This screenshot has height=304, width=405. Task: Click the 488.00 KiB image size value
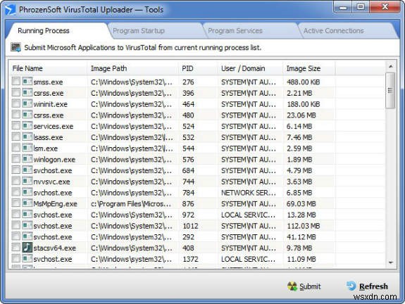304,82
